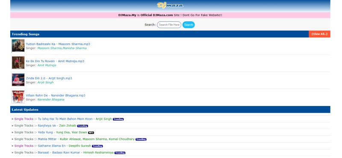Click the Search File Here input field
Screen dimensions: 342x158
pos(169,25)
